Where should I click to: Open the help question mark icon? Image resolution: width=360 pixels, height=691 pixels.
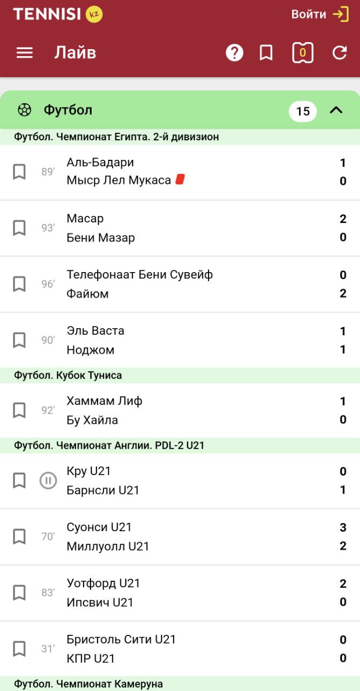234,53
